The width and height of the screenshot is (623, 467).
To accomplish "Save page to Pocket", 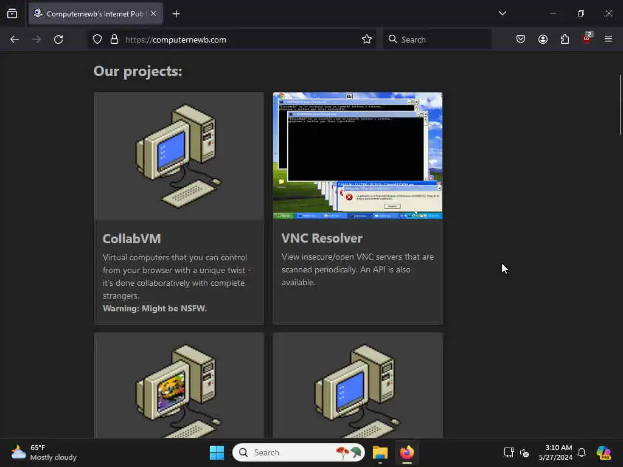I will [x=521, y=40].
